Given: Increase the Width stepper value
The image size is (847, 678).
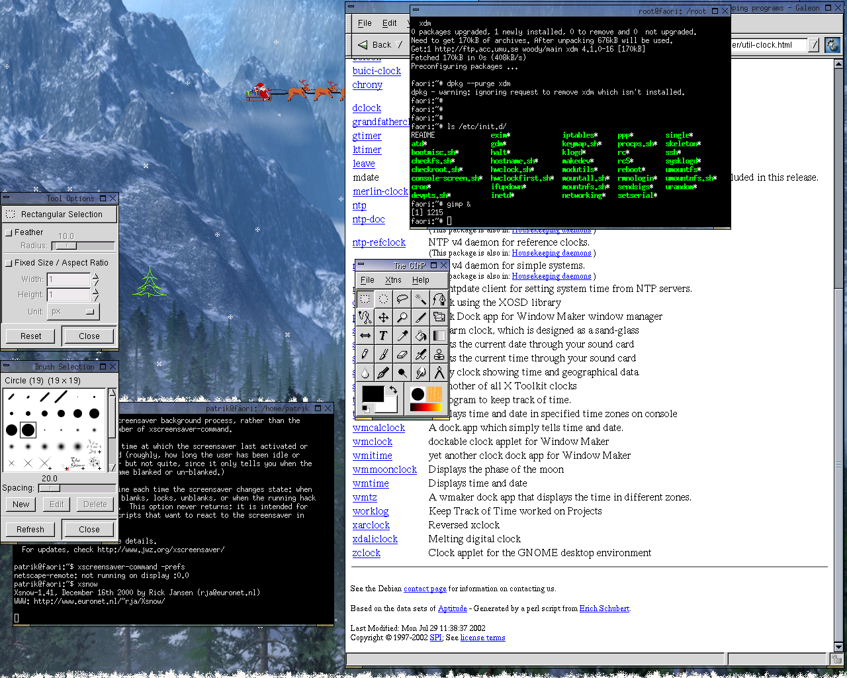Looking at the screenshot, I should (95, 275).
